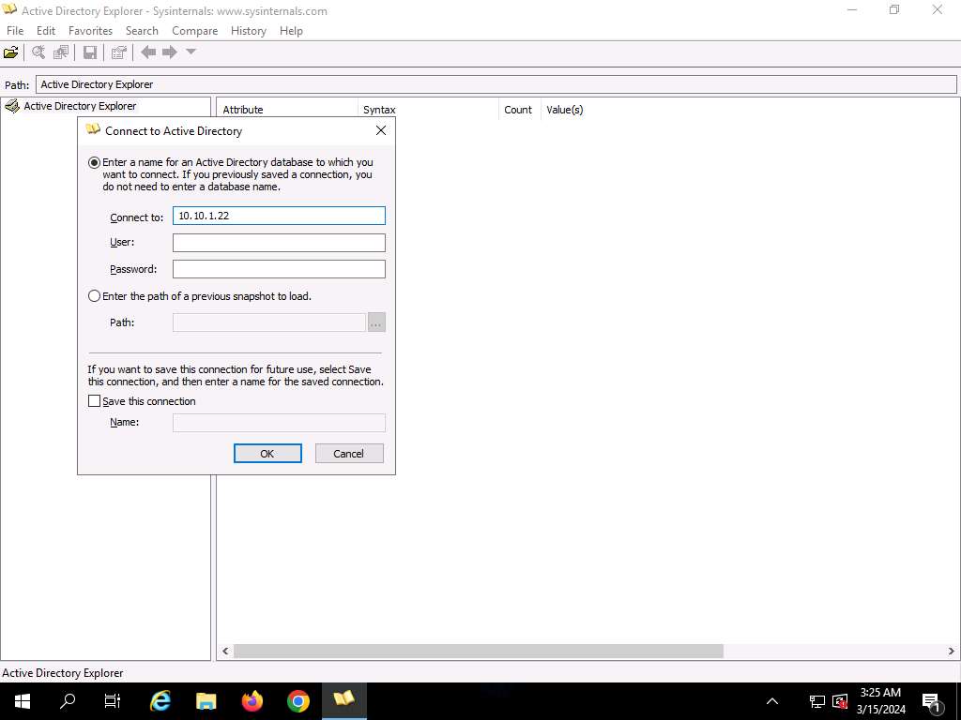
Task: Click OK to connect
Action: click(267, 454)
